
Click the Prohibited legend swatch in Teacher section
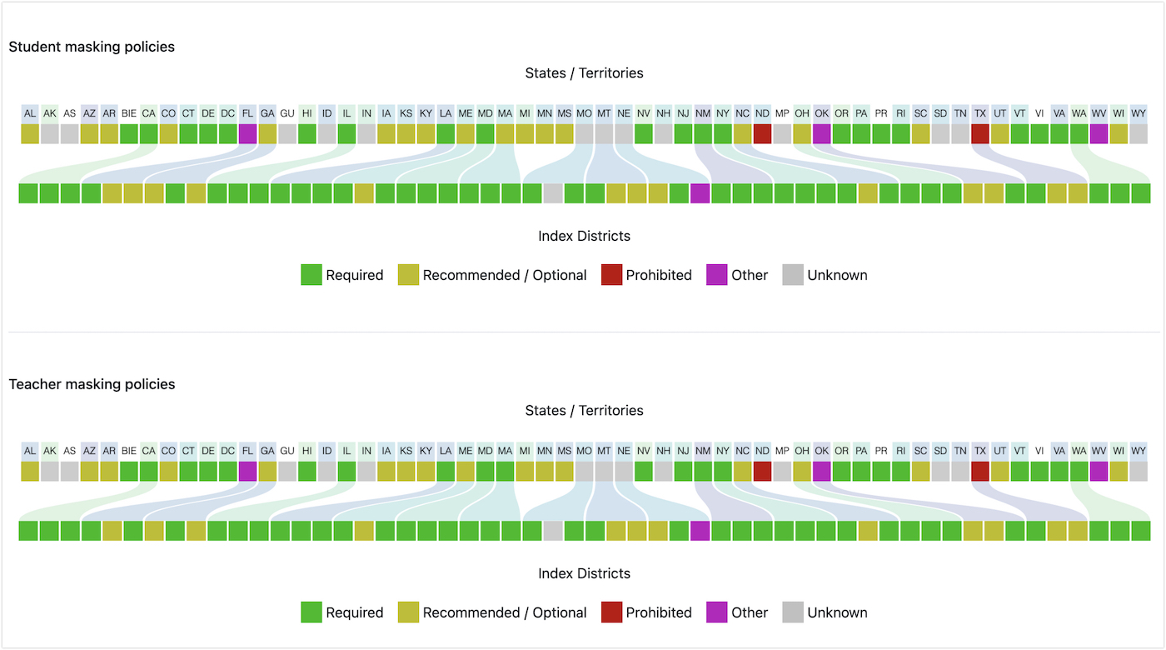[611, 612]
